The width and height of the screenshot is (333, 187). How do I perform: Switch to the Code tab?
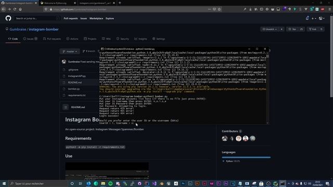[13, 39]
